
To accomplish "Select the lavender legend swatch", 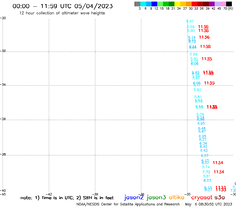I will click(217, 4).
